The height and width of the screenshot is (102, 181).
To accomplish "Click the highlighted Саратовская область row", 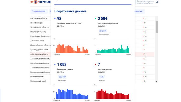I will coord(39,54).
